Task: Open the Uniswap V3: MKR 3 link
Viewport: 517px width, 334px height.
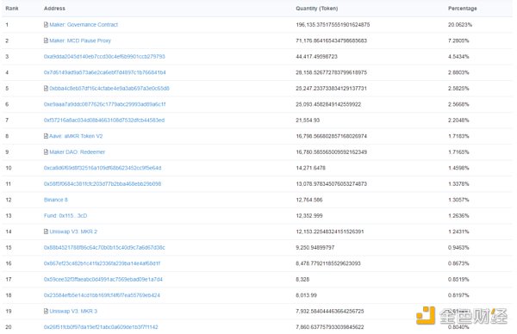Action: (73, 311)
